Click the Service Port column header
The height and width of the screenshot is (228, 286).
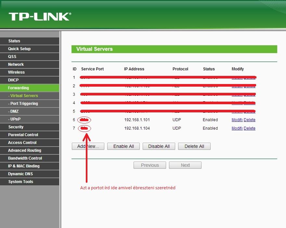pyautogui.click(x=93, y=69)
